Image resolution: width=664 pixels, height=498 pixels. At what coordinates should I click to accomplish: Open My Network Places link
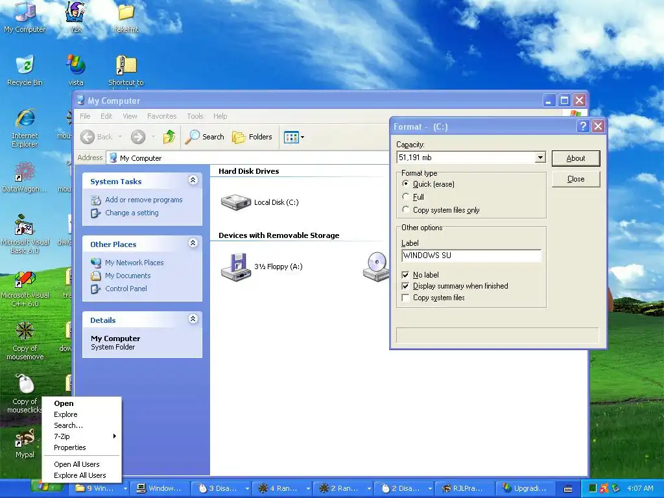click(134, 263)
